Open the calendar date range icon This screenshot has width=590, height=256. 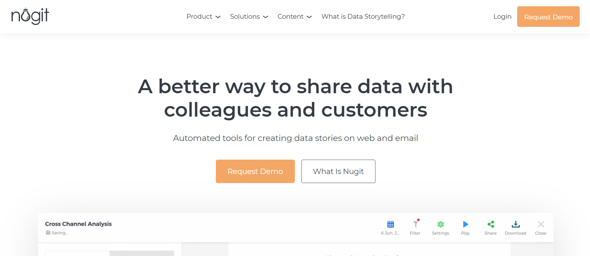(x=390, y=224)
